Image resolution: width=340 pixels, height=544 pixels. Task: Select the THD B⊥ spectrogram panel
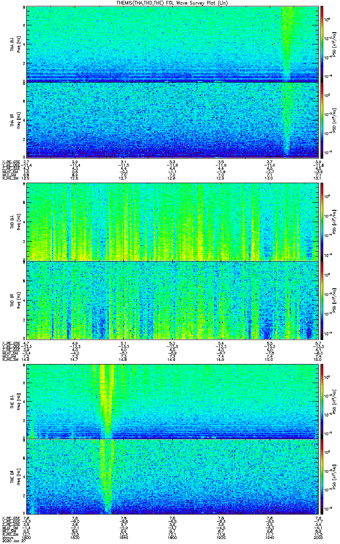pos(172,221)
